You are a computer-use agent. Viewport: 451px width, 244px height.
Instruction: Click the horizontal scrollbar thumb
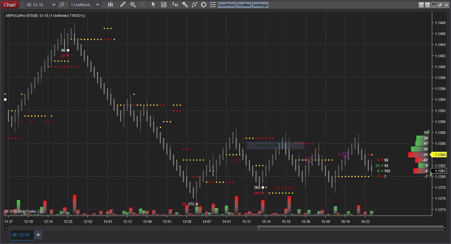point(350,228)
